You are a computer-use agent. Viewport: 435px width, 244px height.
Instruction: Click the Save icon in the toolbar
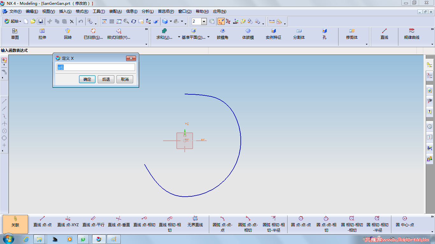40,21
